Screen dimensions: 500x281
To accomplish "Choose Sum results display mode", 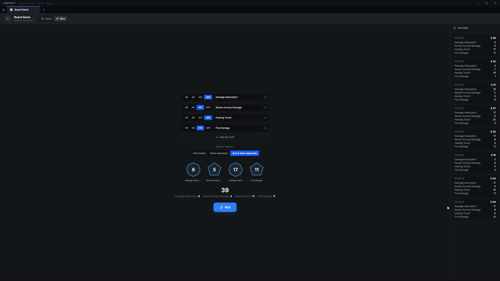I will [x=199, y=153].
